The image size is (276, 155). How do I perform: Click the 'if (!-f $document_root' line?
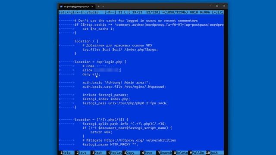[127, 128]
